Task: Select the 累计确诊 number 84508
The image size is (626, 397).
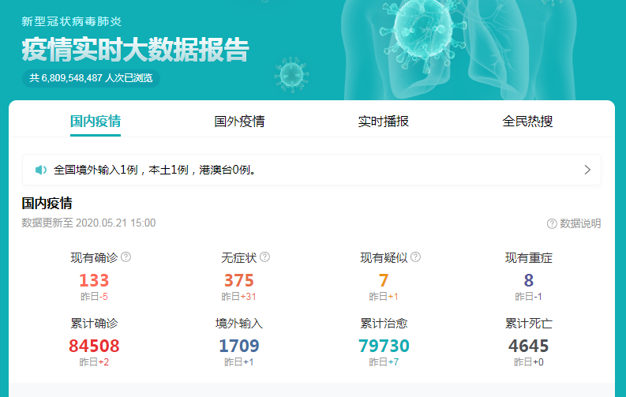Action: (x=94, y=346)
